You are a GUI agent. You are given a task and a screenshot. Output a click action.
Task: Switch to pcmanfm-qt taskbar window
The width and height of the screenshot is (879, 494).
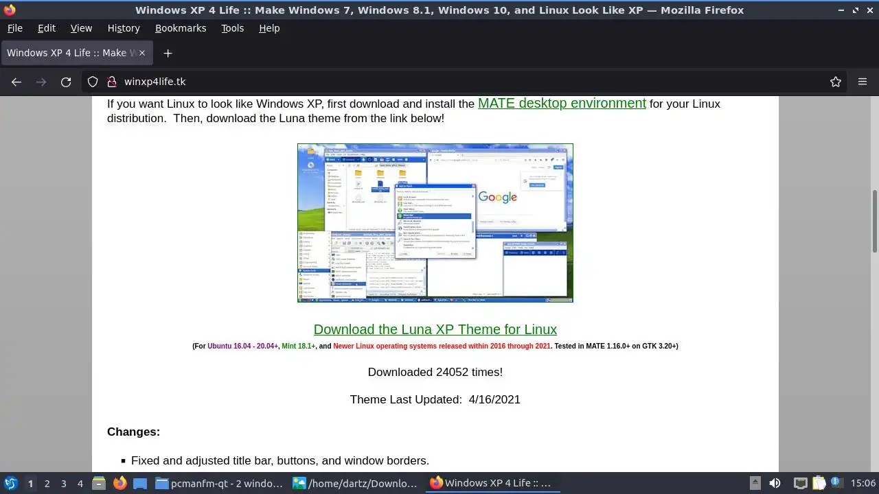click(220, 483)
